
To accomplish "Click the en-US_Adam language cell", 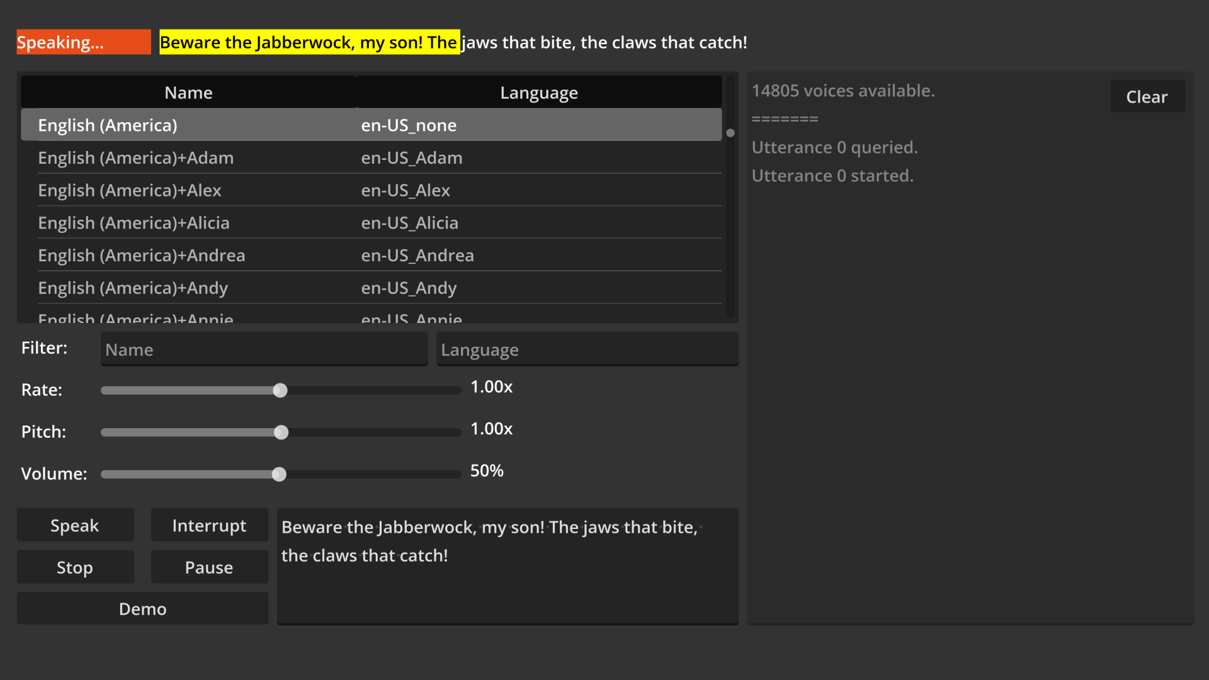I will (x=412, y=157).
